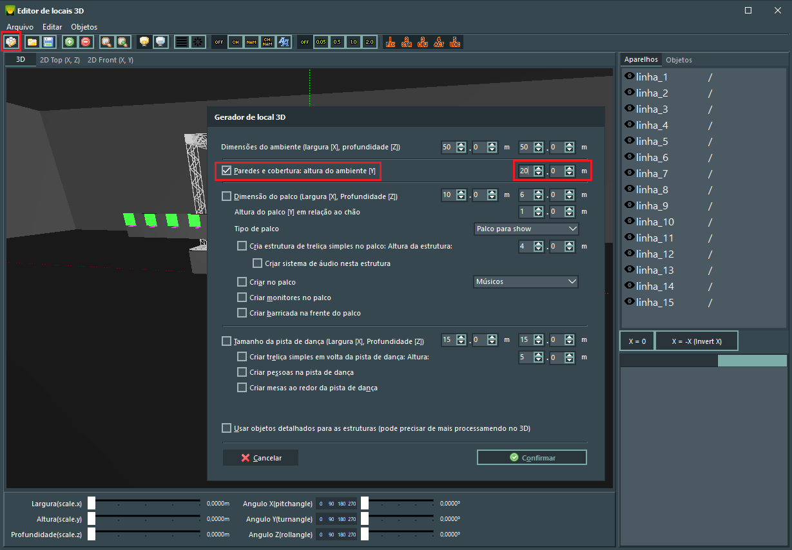Click the Cancelar button

tap(260, 458)
